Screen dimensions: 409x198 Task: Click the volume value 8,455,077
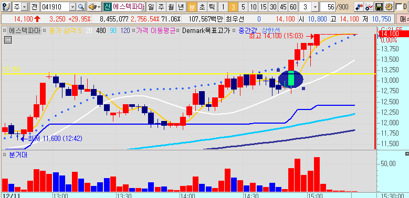tap(114, 19)
